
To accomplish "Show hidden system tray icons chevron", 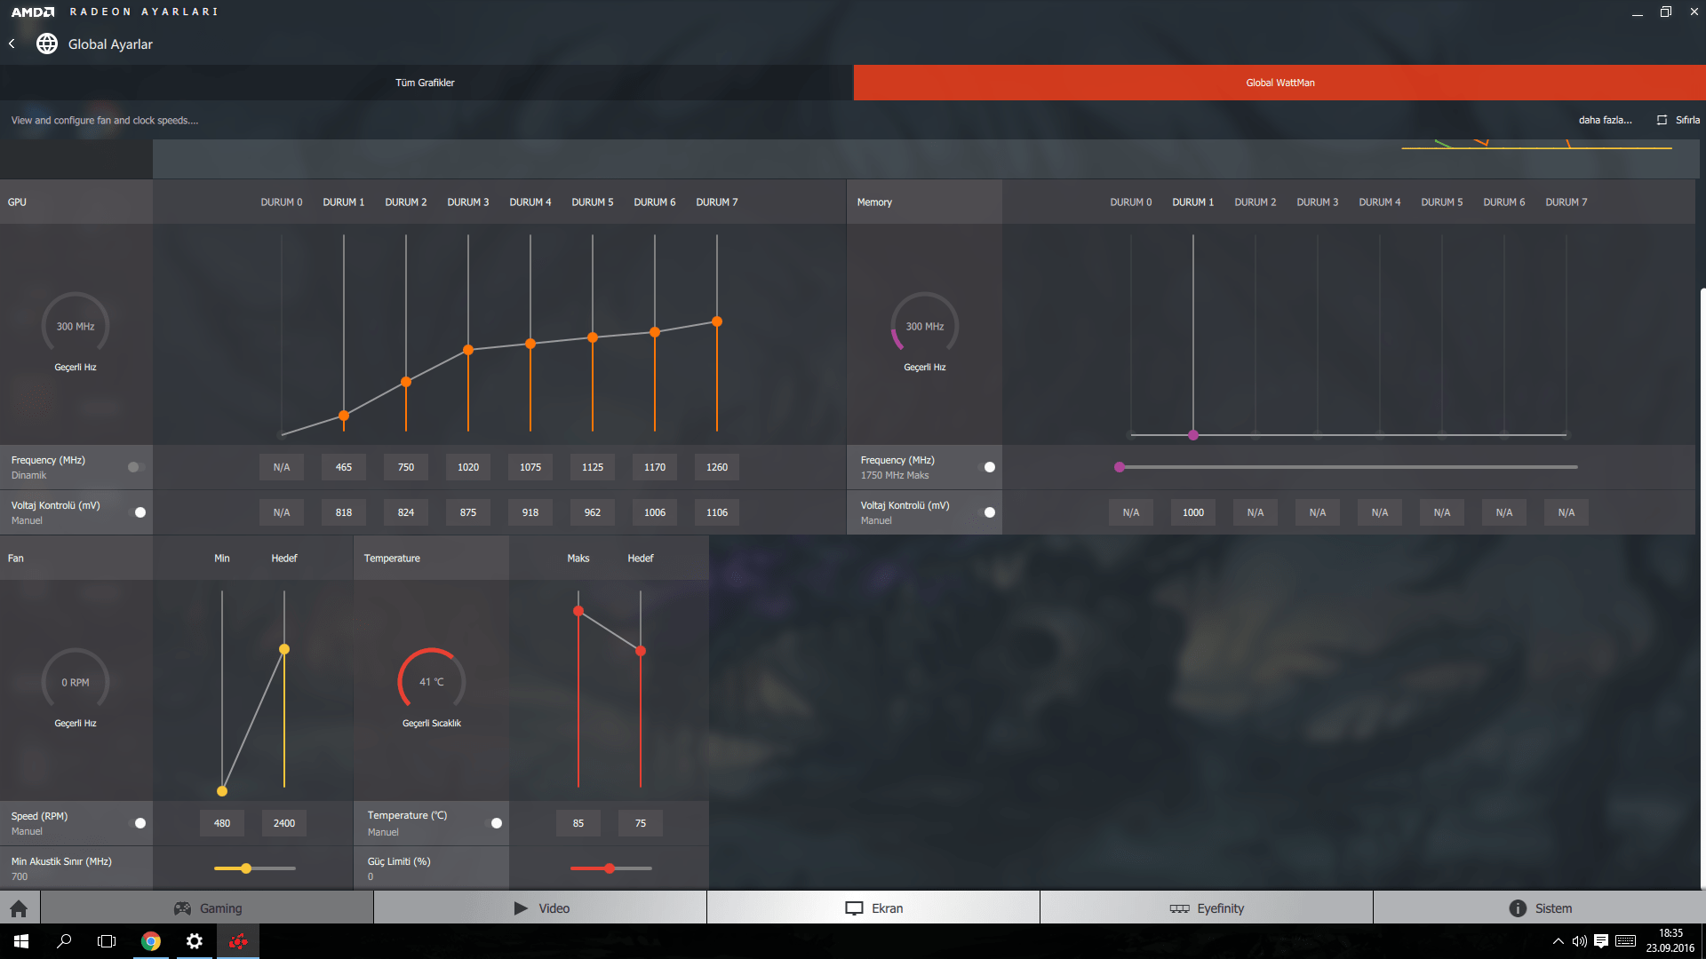I will pyautogui.click(x=1558, y=941).
